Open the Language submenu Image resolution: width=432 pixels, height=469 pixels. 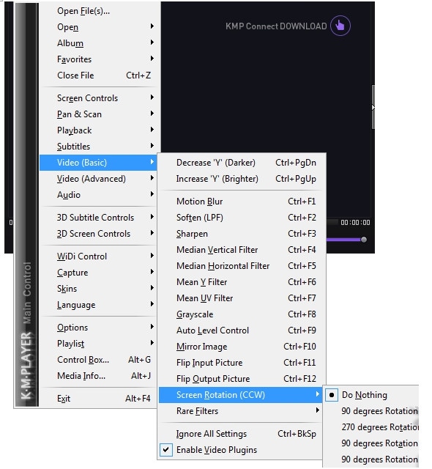pos(98,305)
